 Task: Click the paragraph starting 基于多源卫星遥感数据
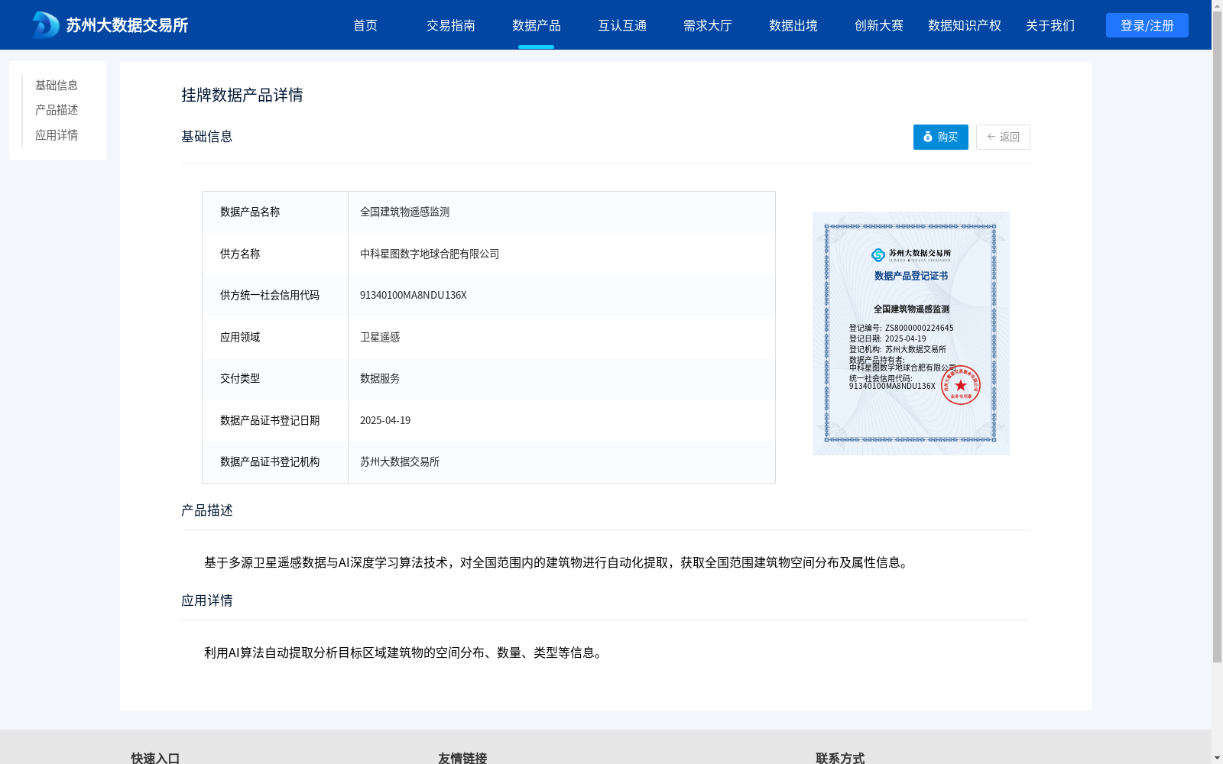558,562
